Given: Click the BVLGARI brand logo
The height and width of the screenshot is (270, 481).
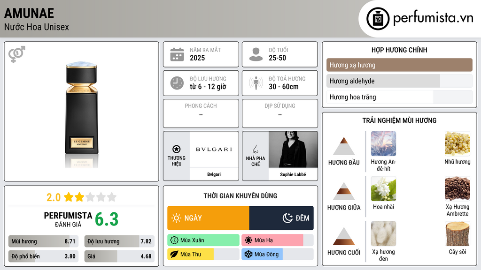Looking at the screenshot, I should [214, 150].
